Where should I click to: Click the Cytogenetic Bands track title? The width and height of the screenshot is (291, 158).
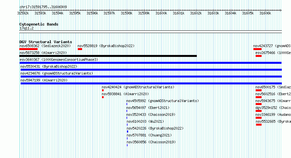pos(39,24)
